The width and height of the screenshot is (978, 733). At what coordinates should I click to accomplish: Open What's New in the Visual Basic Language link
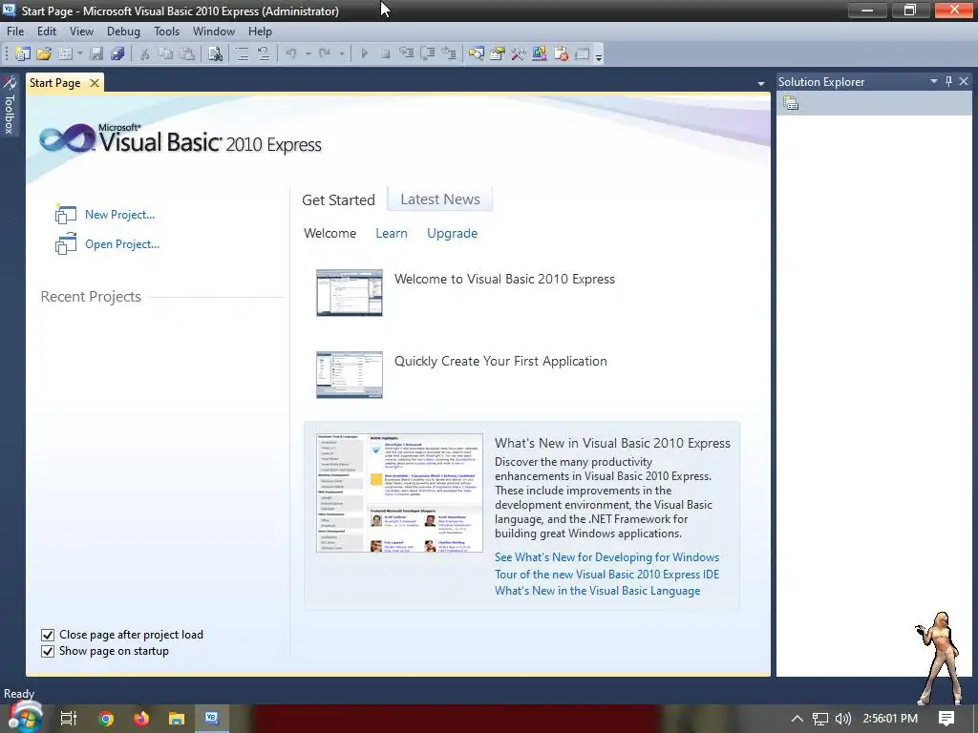tap(598, 591)
